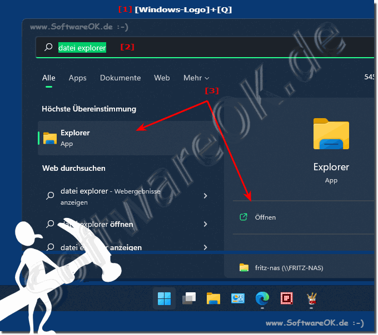Click the fritz-nas folder icon
378x335 pixels.
[x=243, y=267]
